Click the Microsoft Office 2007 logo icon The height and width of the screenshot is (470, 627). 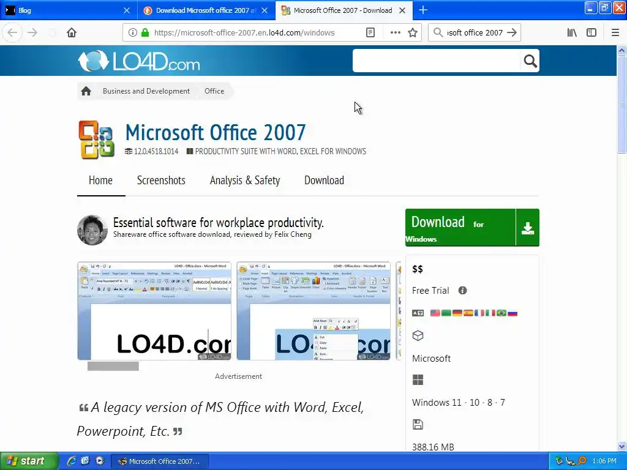(96, 140)
